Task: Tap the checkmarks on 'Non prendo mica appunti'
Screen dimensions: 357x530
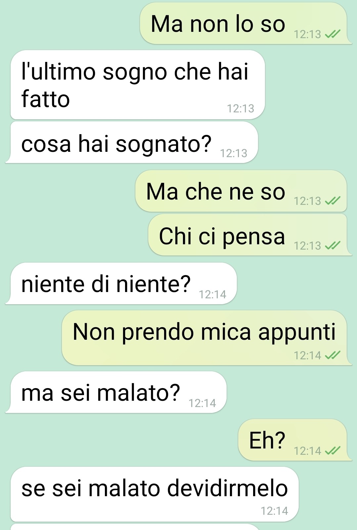Action: [x=333, y=355]
